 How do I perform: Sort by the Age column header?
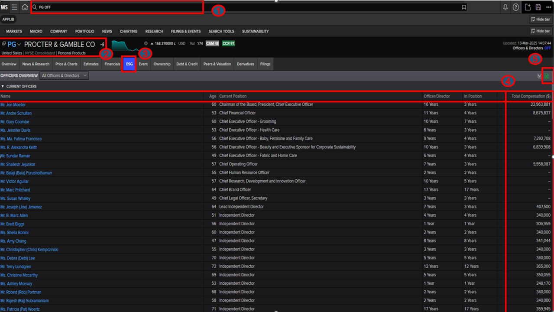213,96
